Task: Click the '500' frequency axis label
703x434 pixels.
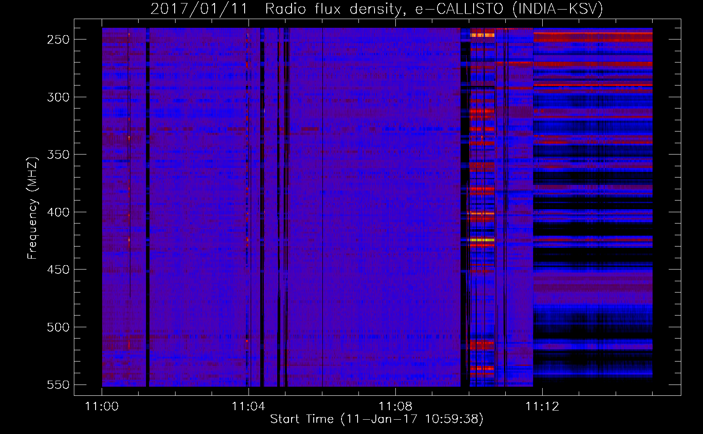Action: (58, 327)
